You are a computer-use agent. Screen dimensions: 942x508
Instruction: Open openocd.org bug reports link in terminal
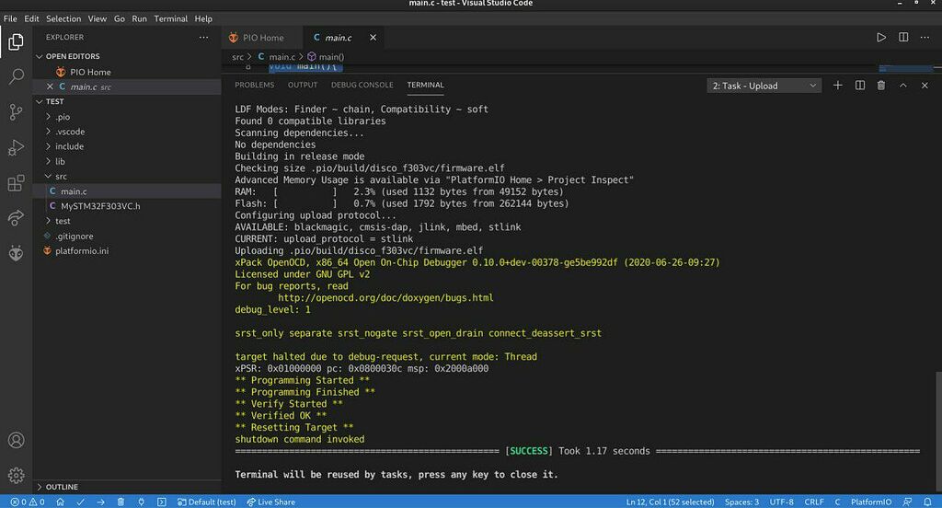385,297
